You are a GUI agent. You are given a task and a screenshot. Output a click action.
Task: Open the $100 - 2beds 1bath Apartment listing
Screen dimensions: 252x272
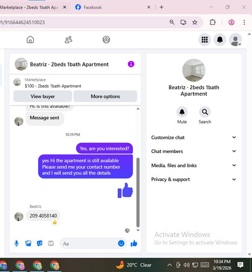53,86
